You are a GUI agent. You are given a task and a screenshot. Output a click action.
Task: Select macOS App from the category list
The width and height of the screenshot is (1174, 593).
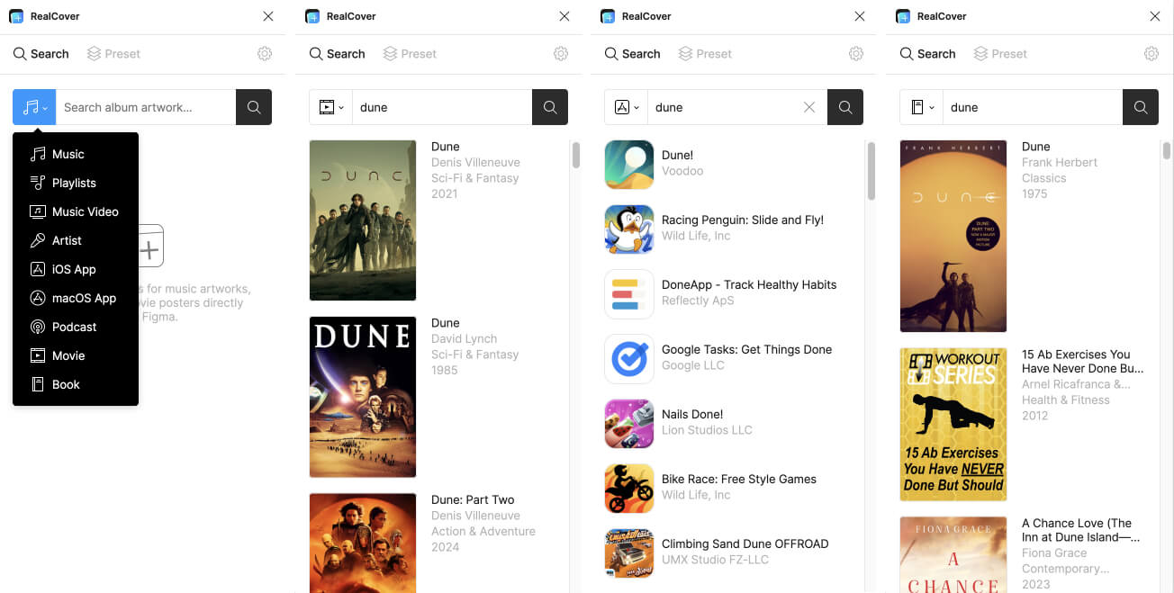[x=84, y=298]
